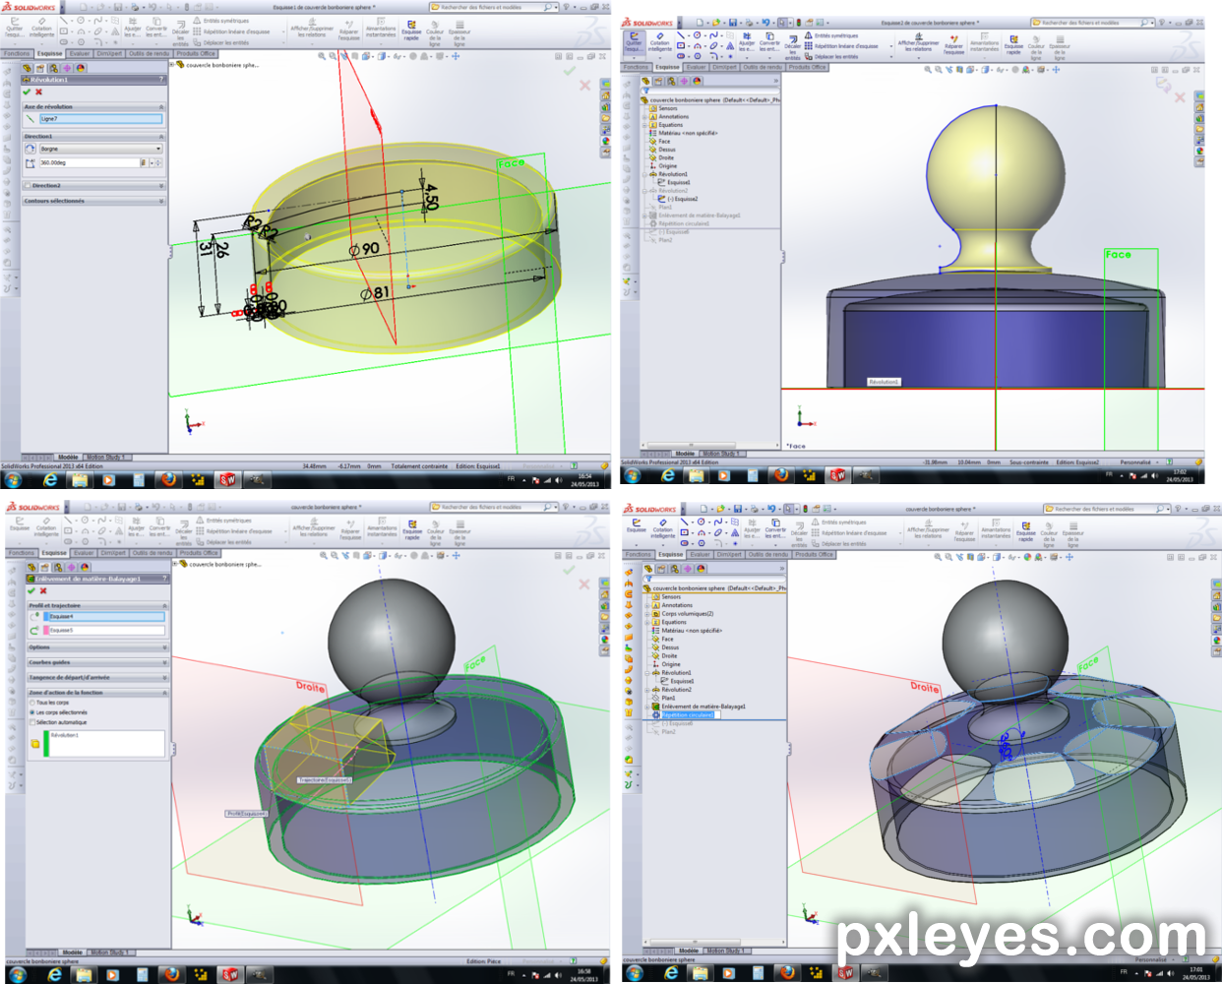
Task: Expand the Options section in sweep-cut panel
Action: coord(164,647)
